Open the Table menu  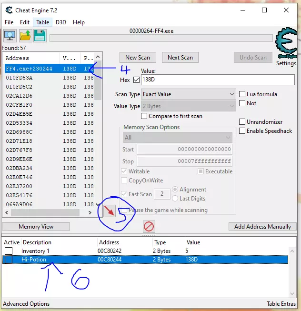43,22
